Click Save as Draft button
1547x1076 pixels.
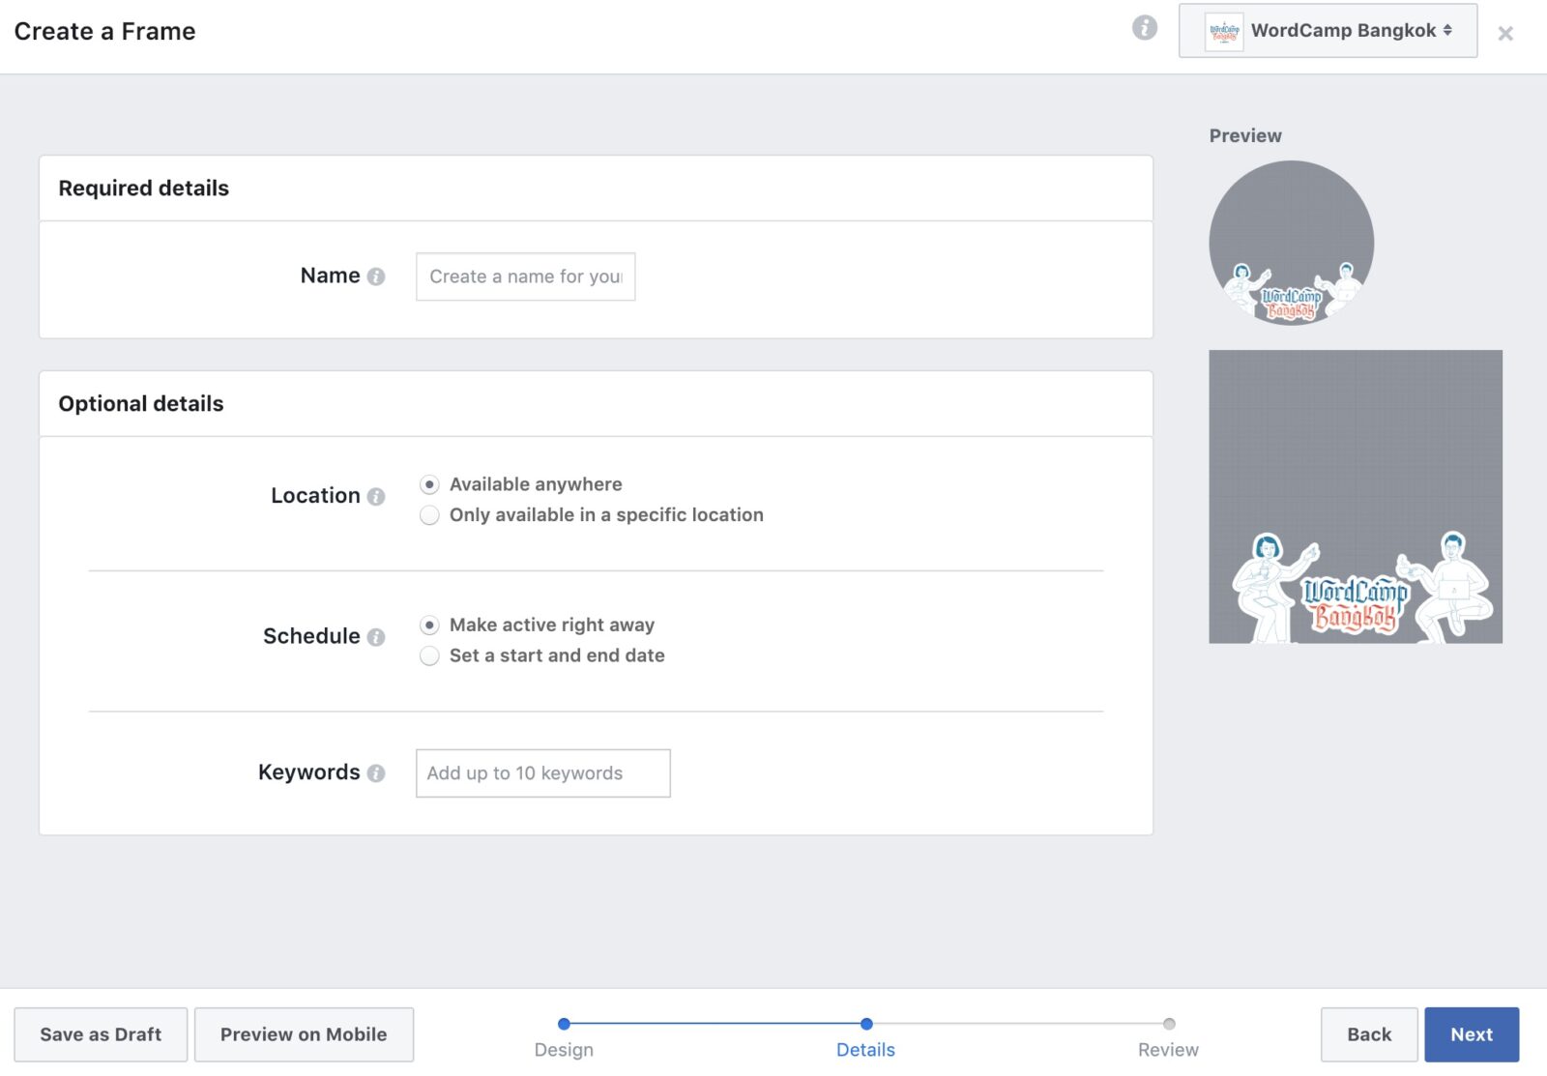coord(101,1034)
